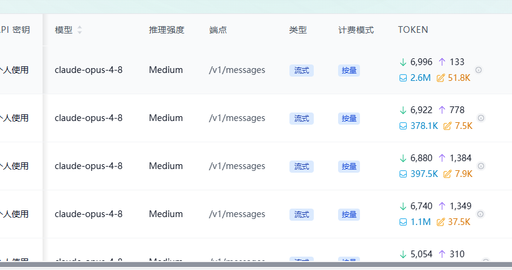Viewport: 512px width, 270px height.
Task: Click 流式 tag in the 6,740 row
Action: click(x=302, y=215)
